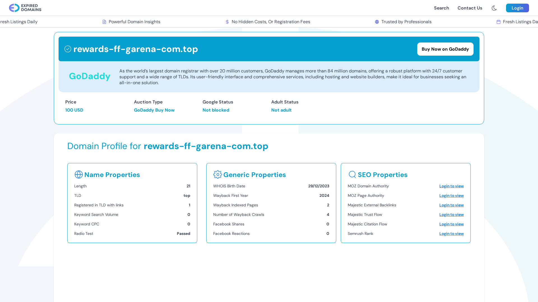Click Login to view MOZ Page Authority
The height and width of the screenshot is (302, 538).
(x=451, y=196)
